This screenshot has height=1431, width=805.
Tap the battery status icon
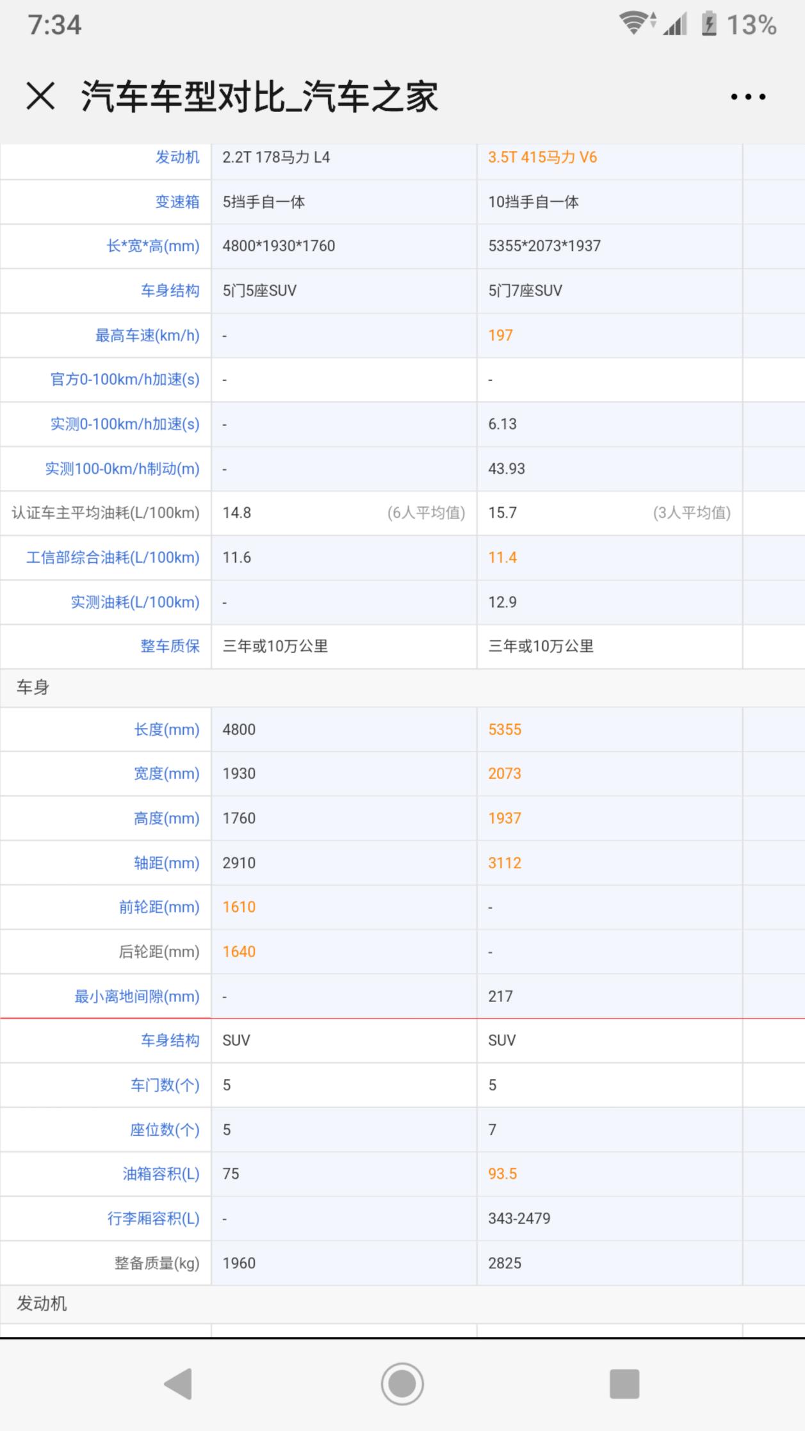709,24
